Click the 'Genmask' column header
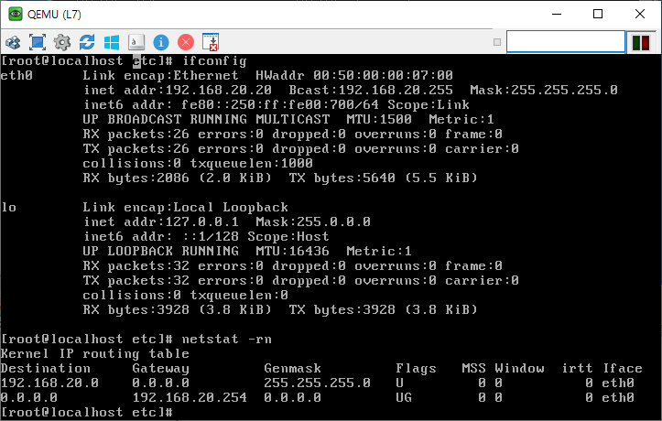This screenshot has width=662, height=421. pyautogui.click(x=292, y=369)
